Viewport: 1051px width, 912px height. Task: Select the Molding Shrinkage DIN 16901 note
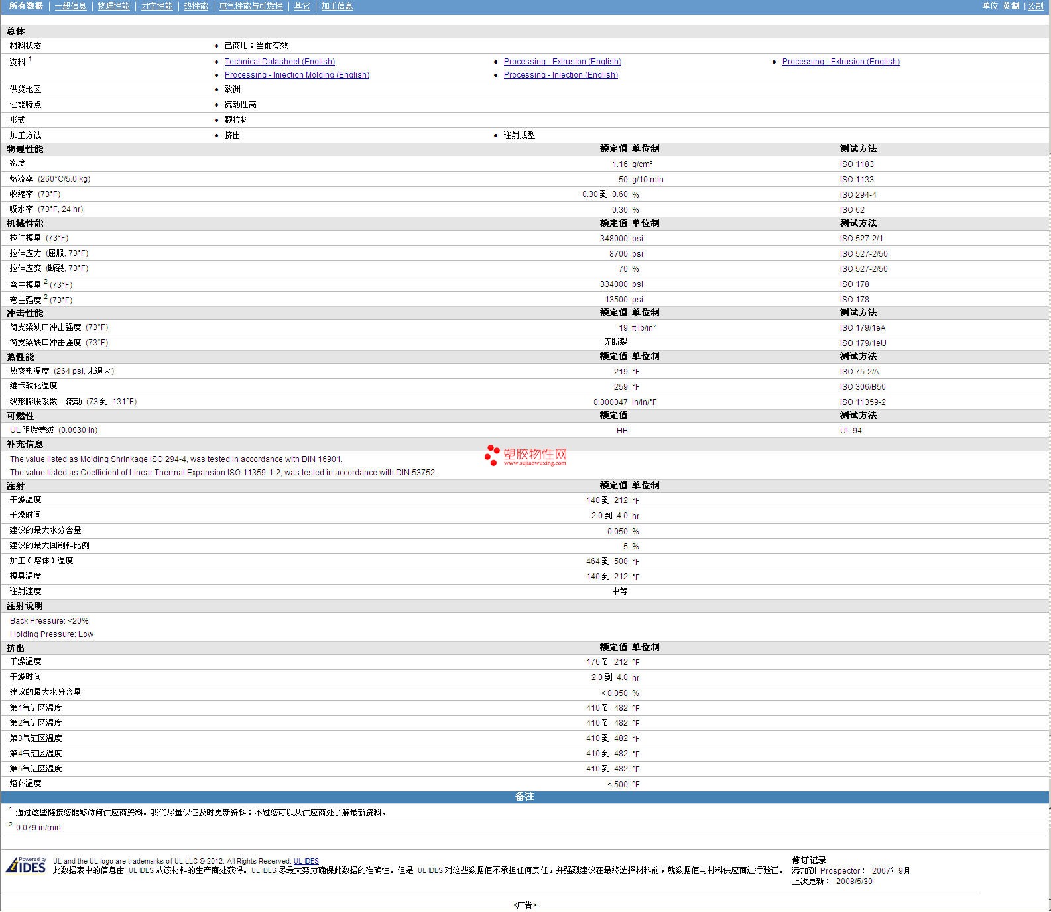176,459
